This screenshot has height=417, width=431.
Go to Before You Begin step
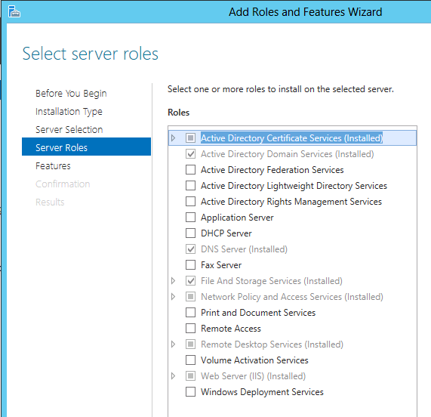[x=71, y=94]
